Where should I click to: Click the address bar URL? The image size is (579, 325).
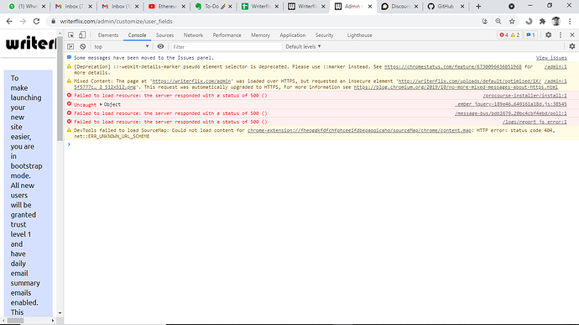pyautogui.click(x=116, y=22)
